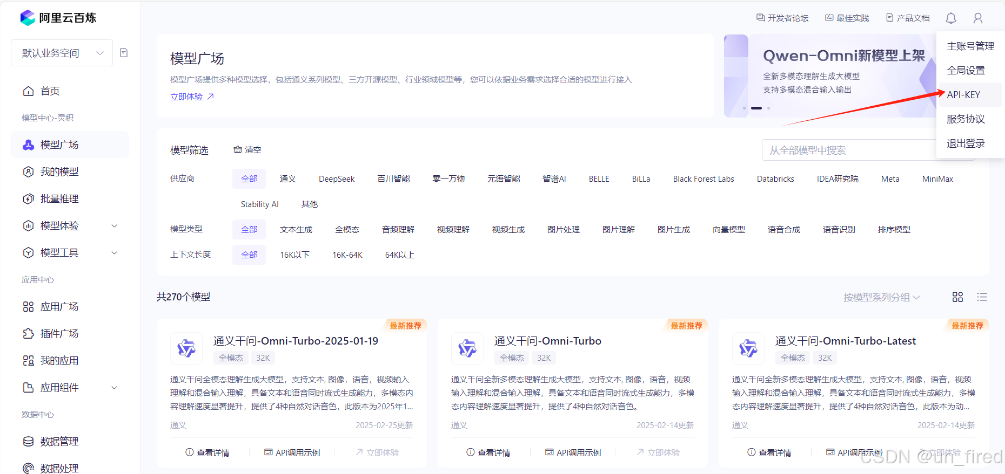Filter supplier by MiniMax
Screen dimensions: 1005x474
click(x=937, y=179)
